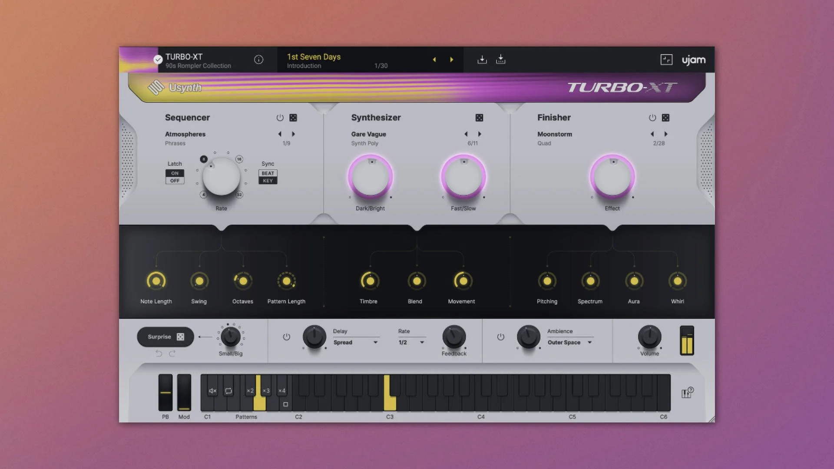Set Latch to ON
834x469 pixels.
pyautogui.click(x=175, y=173)
